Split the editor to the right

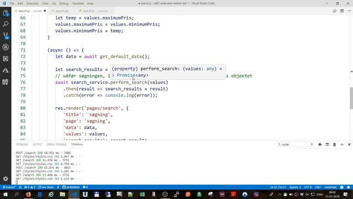(342, 11)
